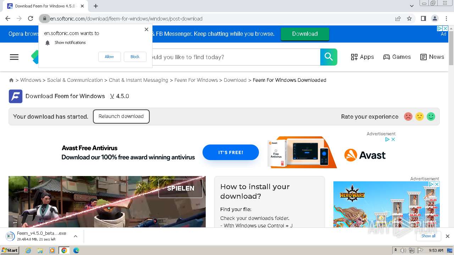
Task: Click the IT'S FREE! Avast button
Action: coord(231,152)
